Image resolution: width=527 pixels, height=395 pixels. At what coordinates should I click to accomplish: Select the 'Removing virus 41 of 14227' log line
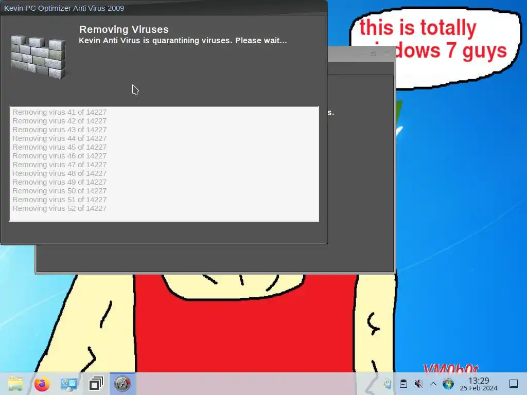pos(60,112)
